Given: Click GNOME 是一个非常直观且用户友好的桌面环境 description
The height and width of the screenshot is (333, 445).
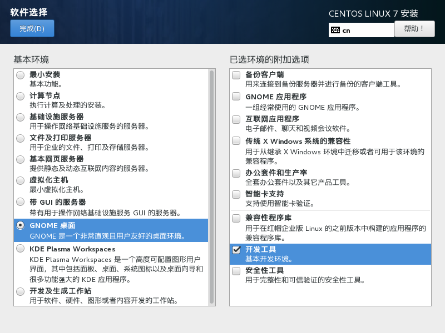Looking at the screenshot, I should pyautogui.click(x=107, y=236).
